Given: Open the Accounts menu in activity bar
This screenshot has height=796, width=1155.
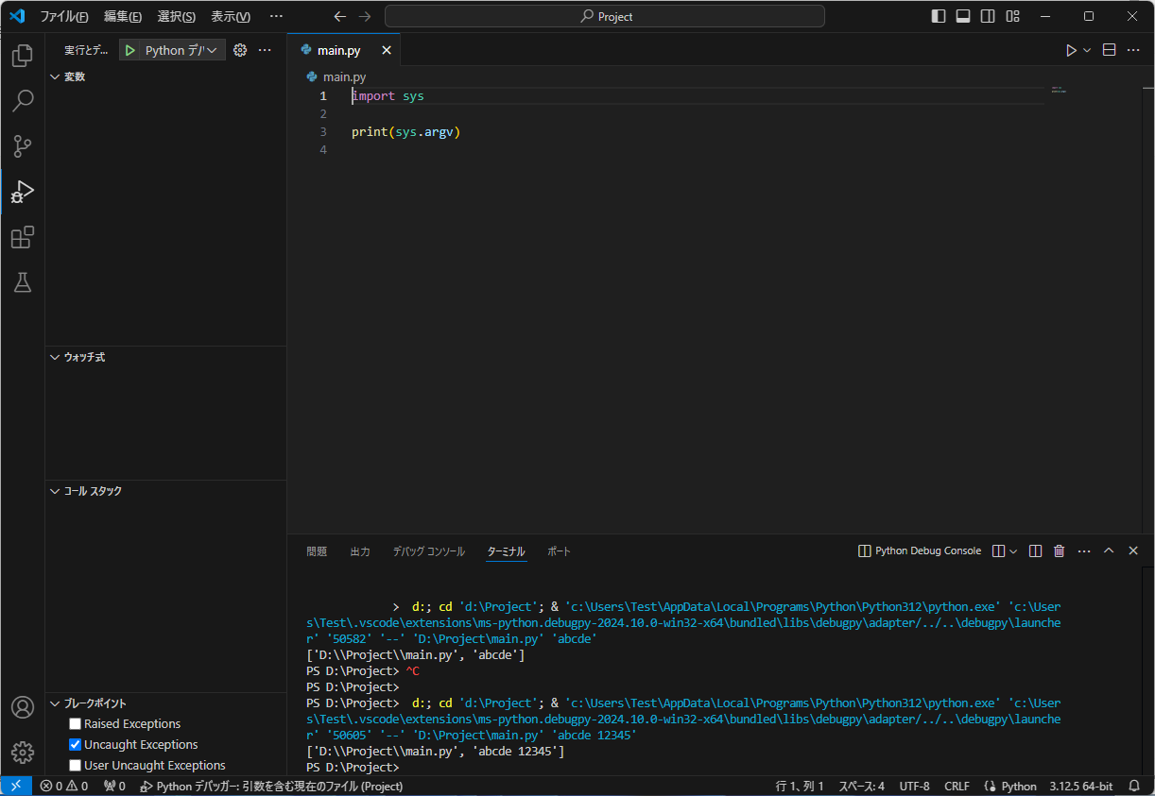Looking at the screenshot, I should click(x=23, y=707).
